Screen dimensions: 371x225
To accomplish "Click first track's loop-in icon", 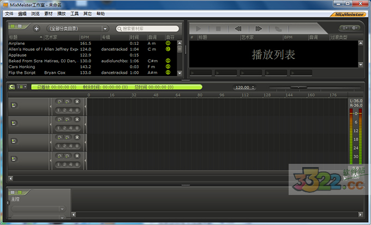I will coord(59,102).
